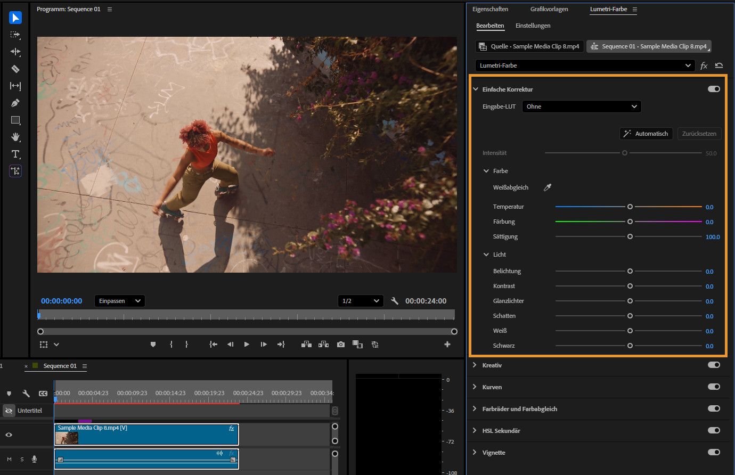Click the Automatisch color correction button
Image resolution: width=735 pixels, height=475 pixels.
point(646,133)
